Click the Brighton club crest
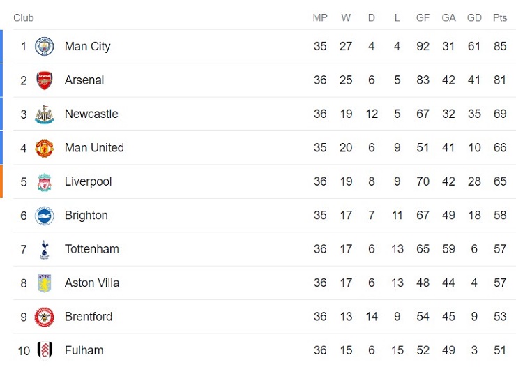This screenshot has width=516, height=367. point(45,216)
